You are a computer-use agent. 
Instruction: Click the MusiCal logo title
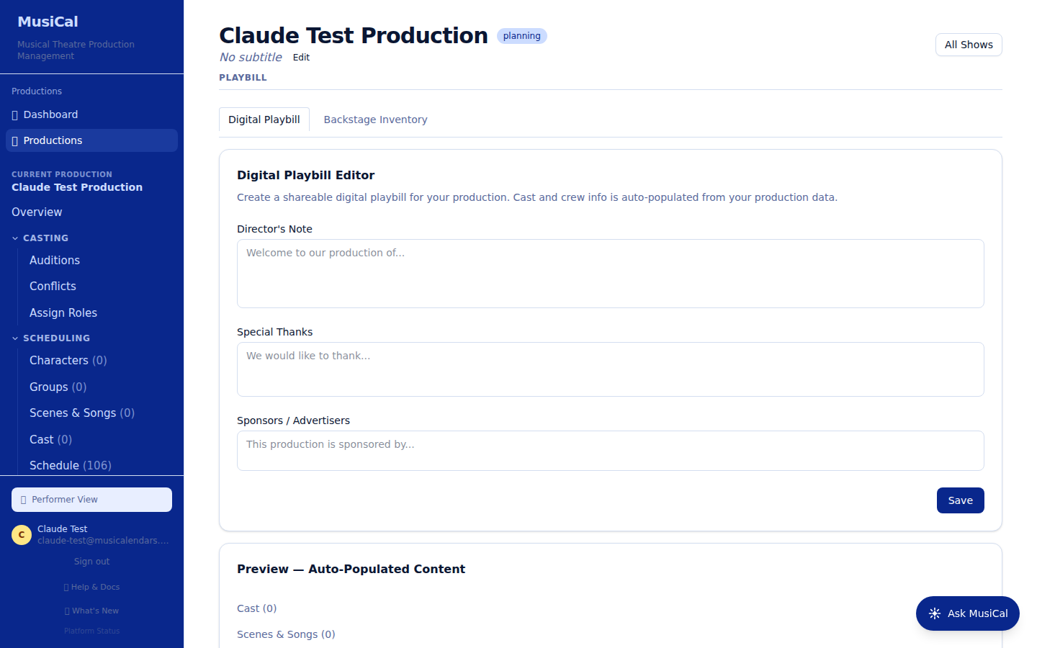pos(48,22)
